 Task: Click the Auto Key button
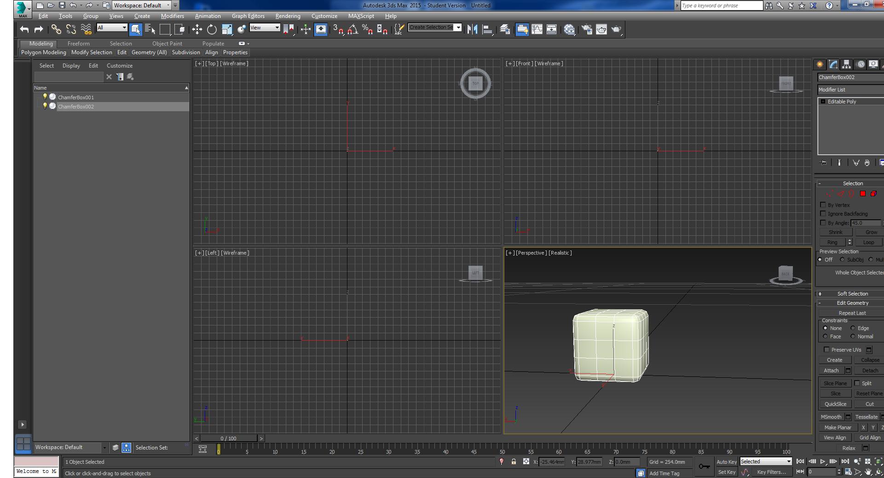point(726,462)
